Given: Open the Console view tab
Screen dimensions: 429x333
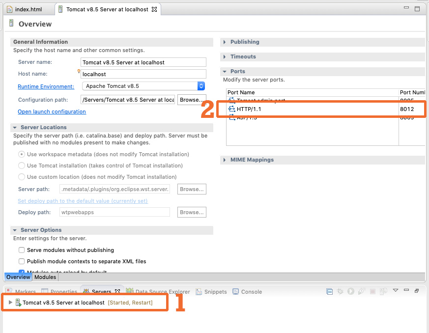Looking at the screenshot, I should pos(247,291).
